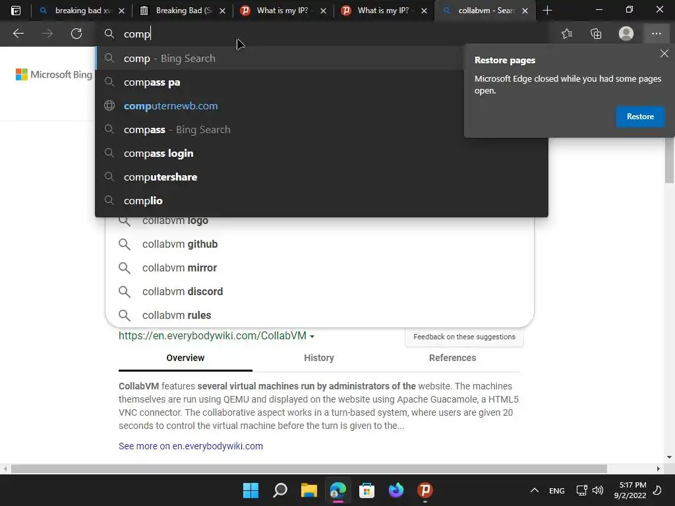Viewport: 675px width, 506px height.
Task: Click the Microsoft Bing logo
Action: coord(54,74)
